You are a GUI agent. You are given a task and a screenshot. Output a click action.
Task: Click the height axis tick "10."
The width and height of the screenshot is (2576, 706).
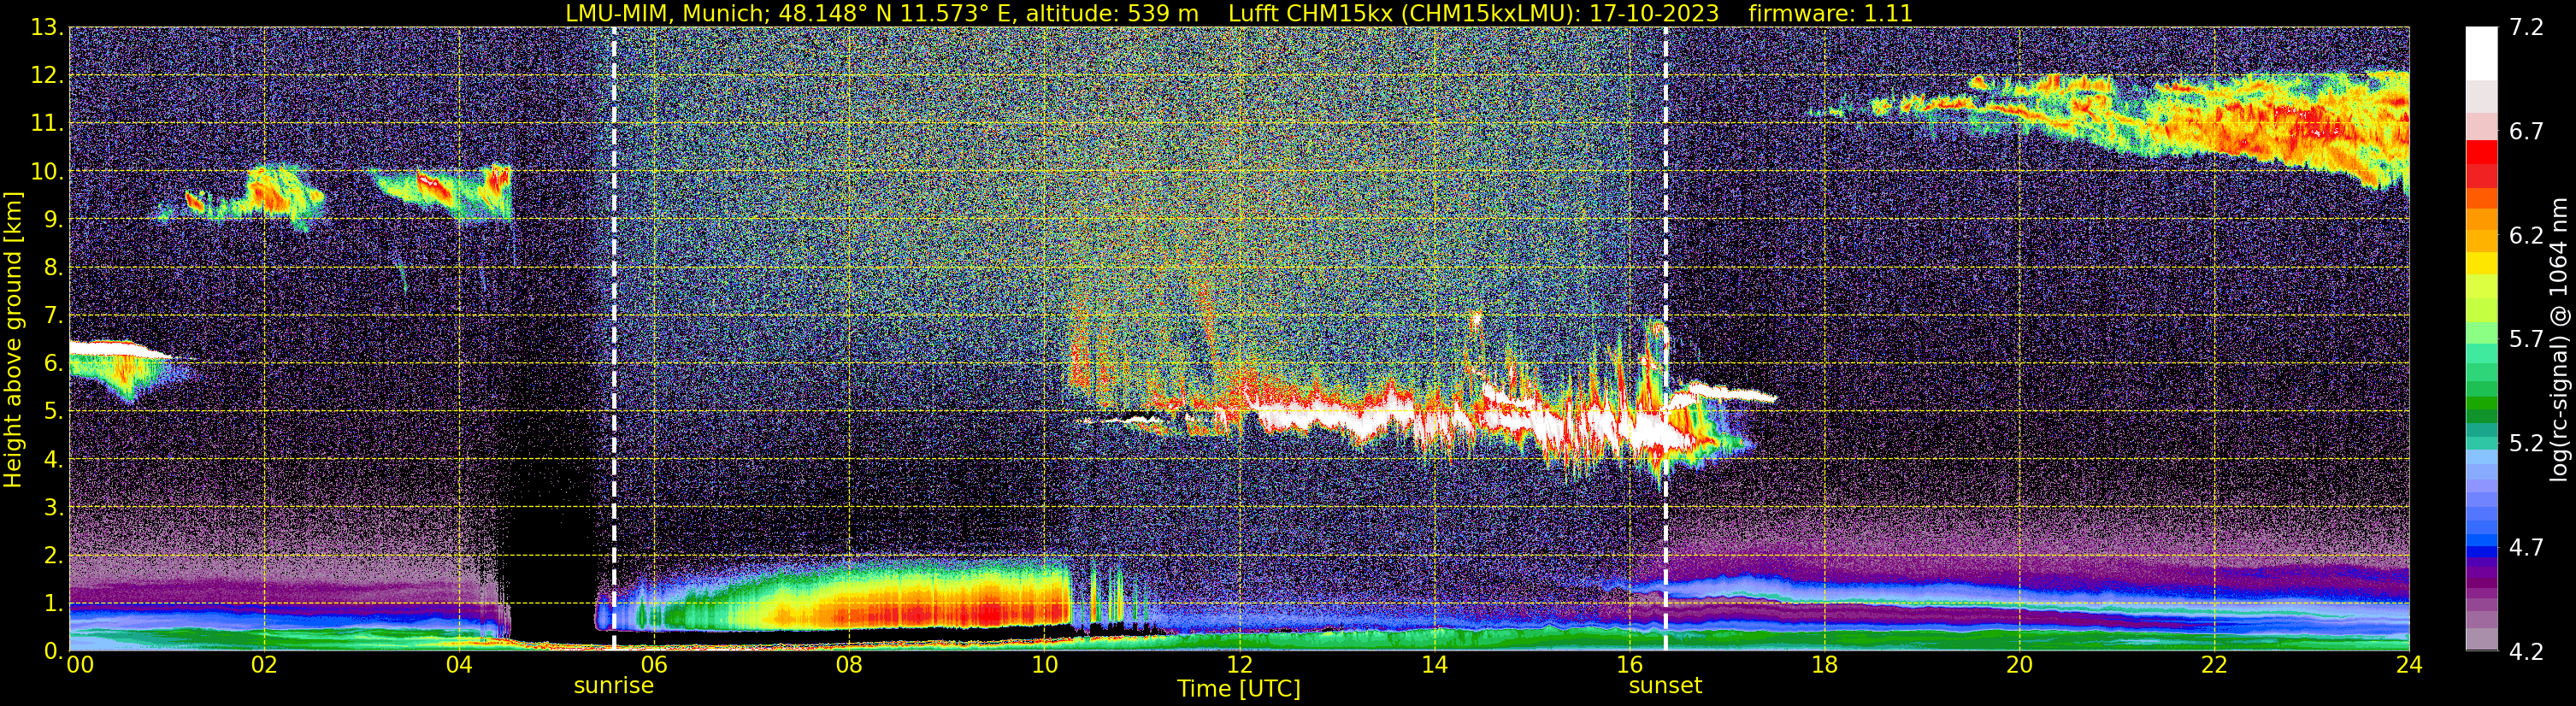click(46, 172)
